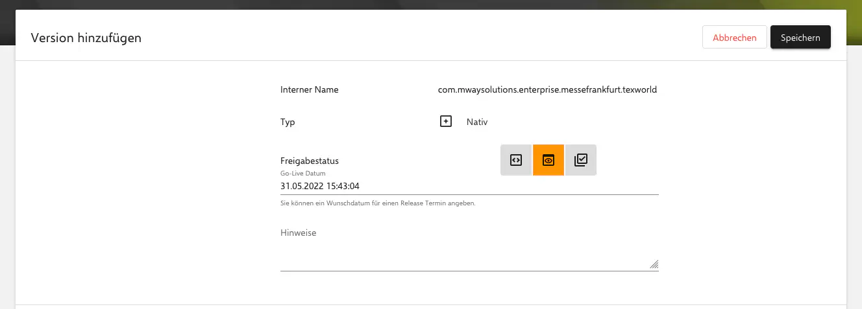Viewport: 862px width, 309px height.
Task: Click the Version hinzufügen dialog title
Action: tap(86, 38)
